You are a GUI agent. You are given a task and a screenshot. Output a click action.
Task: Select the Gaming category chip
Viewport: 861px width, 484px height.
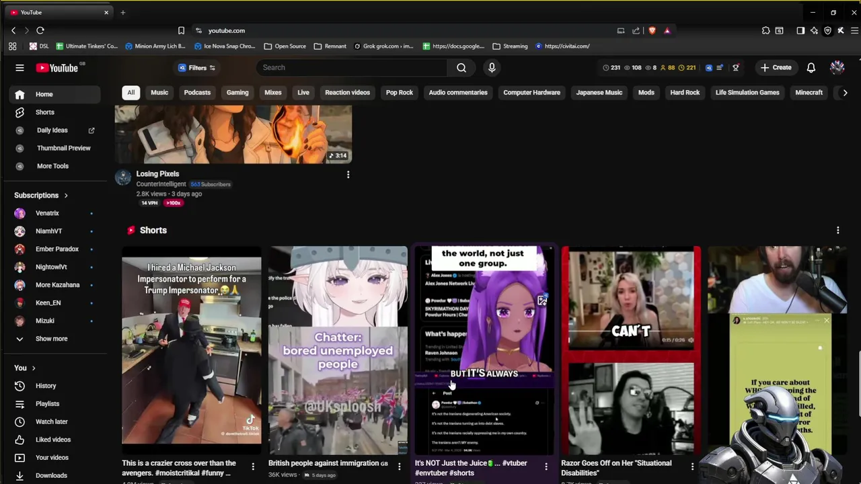[237, 93]
